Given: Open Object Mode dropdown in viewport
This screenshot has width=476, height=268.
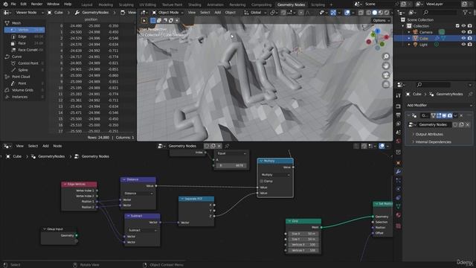Looking at the screenshot, I should [x=168, y=13].
